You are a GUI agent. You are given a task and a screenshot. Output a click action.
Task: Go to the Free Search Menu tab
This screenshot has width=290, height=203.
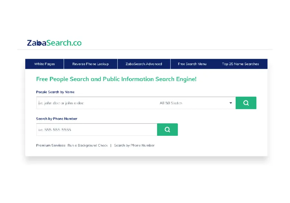192,64
